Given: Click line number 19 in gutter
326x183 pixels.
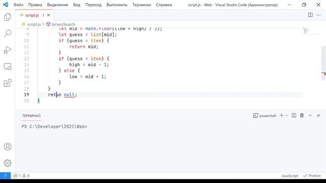Looking at the screenshot, I should 26,95.
